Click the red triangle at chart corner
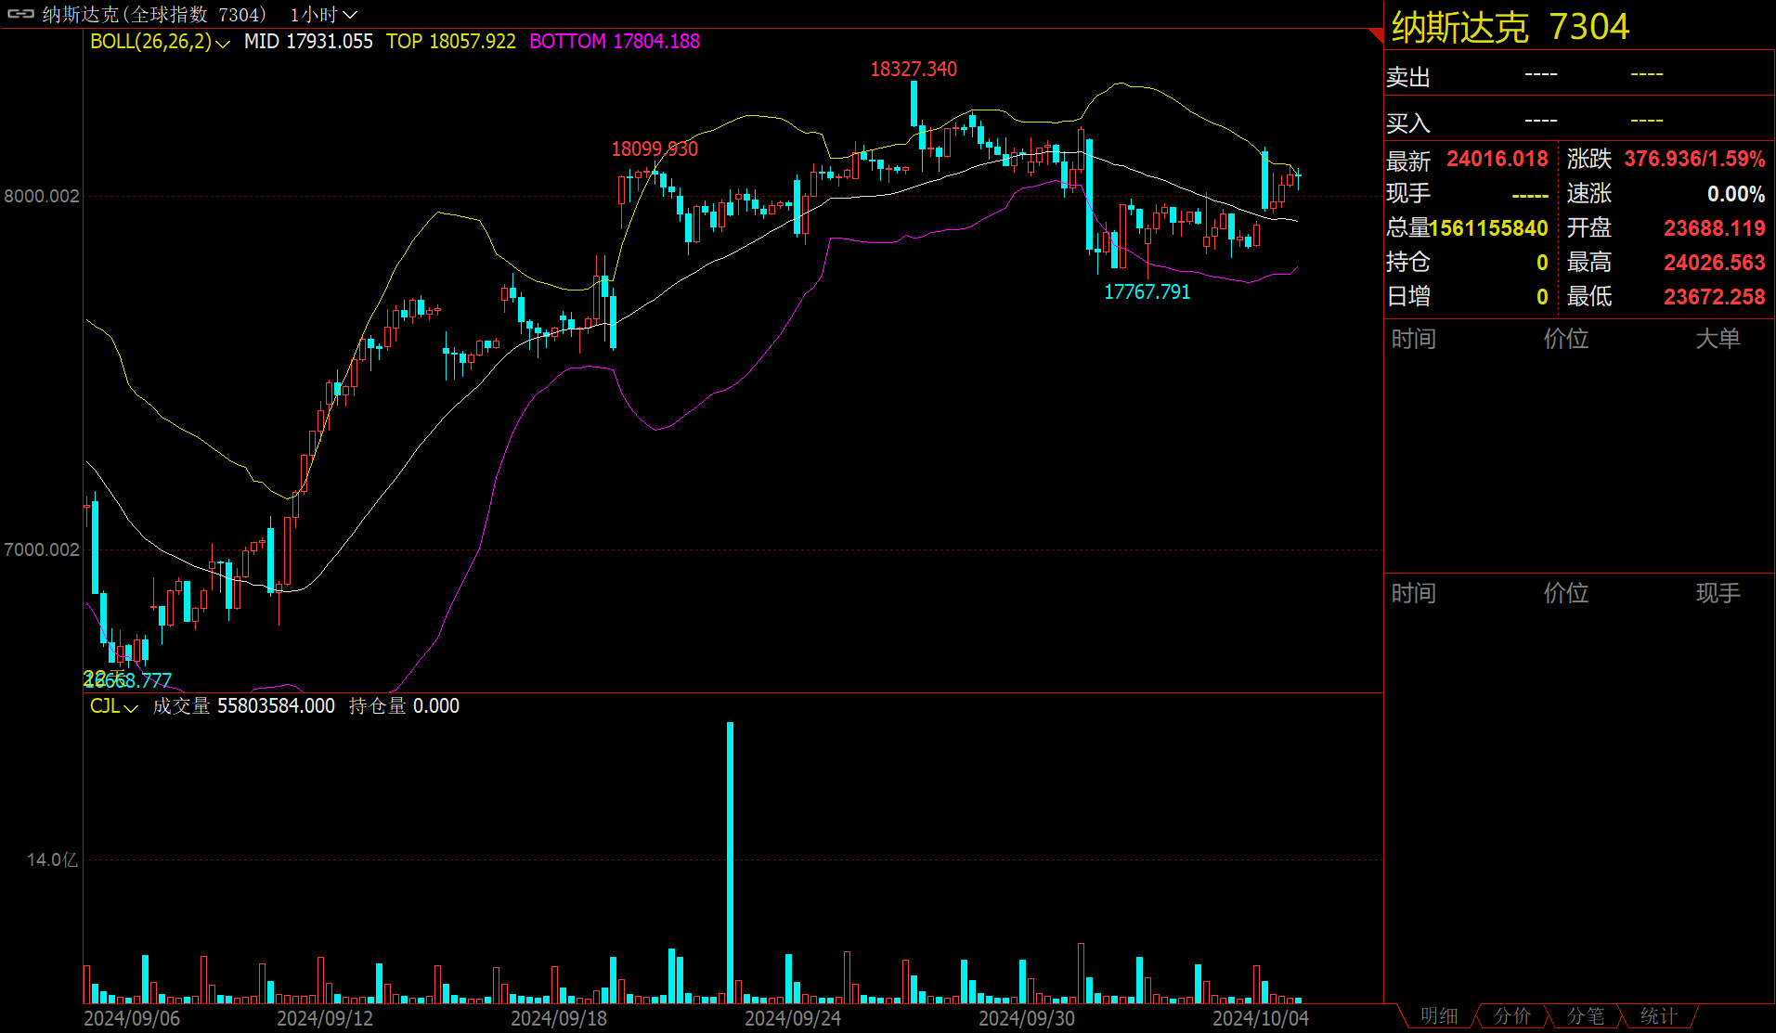Image resolution: width=1776 pixels, height=1033 pixels. point(1376,34)
